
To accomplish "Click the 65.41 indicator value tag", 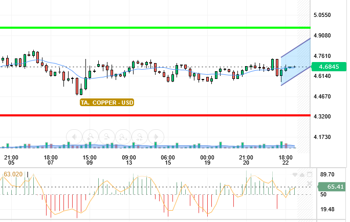I will (333, 187).
